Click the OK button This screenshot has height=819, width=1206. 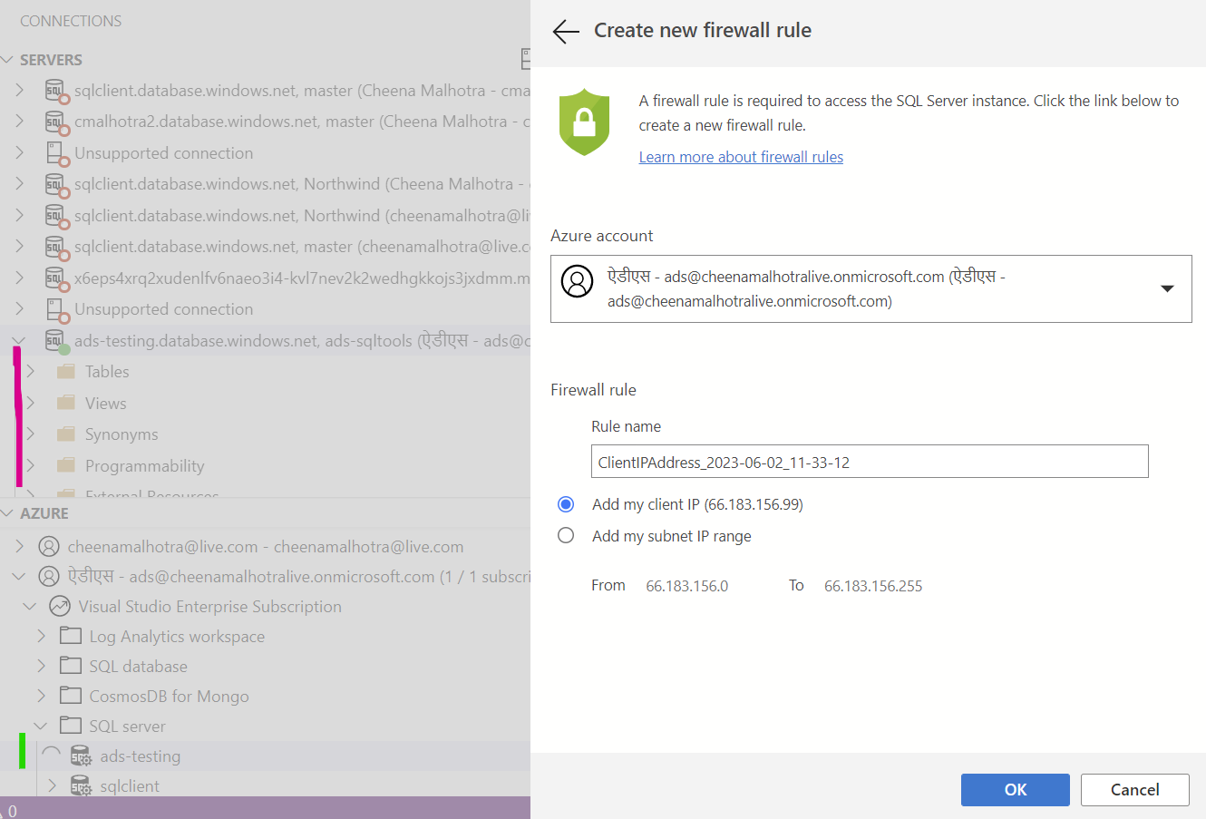(1015, 789)
